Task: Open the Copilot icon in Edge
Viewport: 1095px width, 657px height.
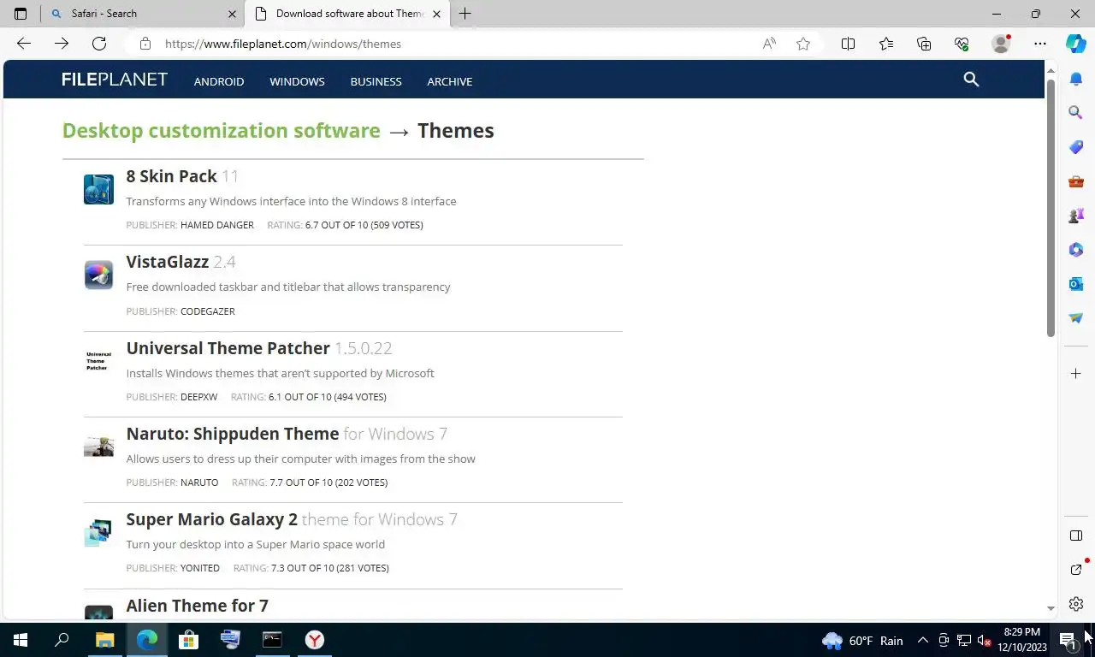Action: (x=1076, y=44)
